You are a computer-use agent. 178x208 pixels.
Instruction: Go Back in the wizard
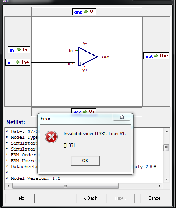(x=91, y=198)
